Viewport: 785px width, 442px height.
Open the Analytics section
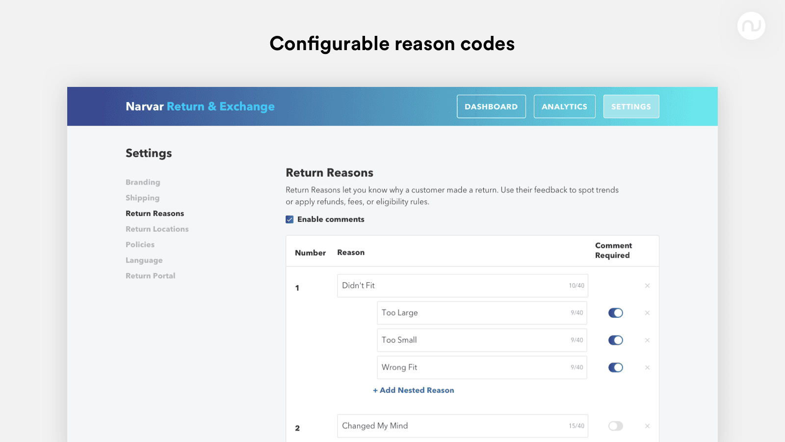[x=564, y=106]
